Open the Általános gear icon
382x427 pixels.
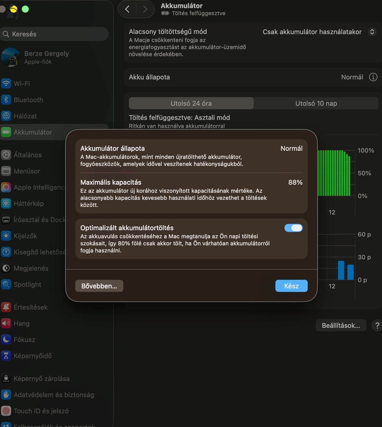coord(6,155)
